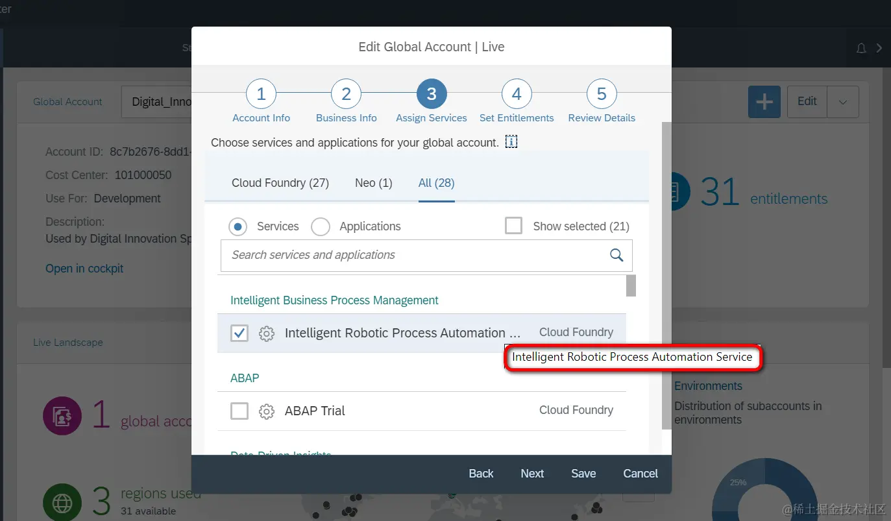Click the Save button
891x521 pixels.
coord(583,474)
